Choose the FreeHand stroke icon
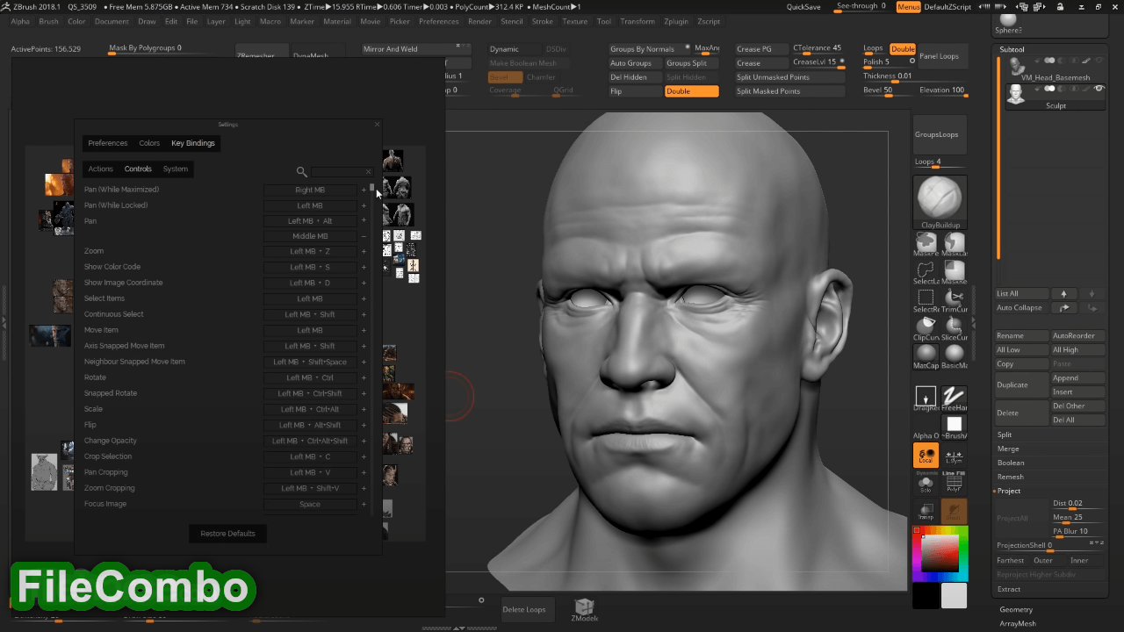The image size is (1124, 632). 955,397
